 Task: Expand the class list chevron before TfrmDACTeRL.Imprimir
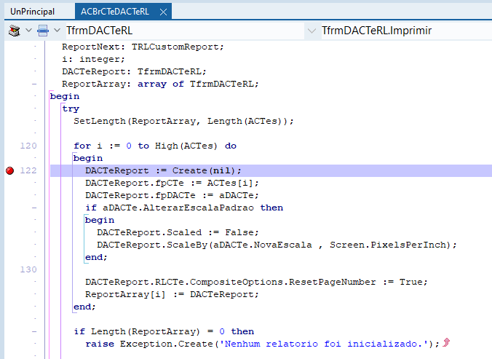pos(312,31)
